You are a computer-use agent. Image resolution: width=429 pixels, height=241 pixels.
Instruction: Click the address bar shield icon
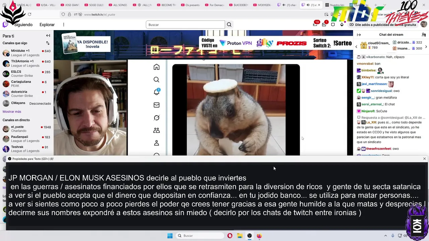[63, 14]
